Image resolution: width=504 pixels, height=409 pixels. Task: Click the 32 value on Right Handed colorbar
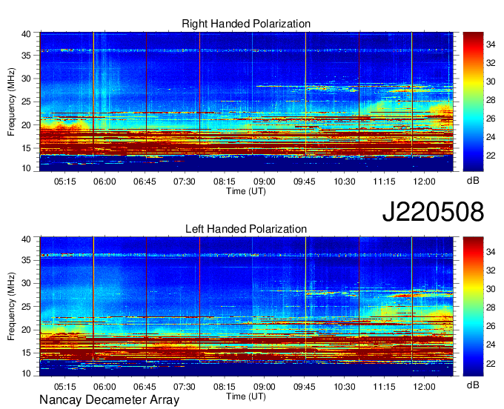pyautogui.click(x=491, y=63)
